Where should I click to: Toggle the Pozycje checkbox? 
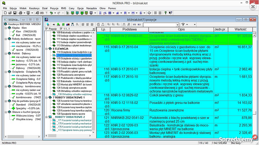click(x=47, y=29)
